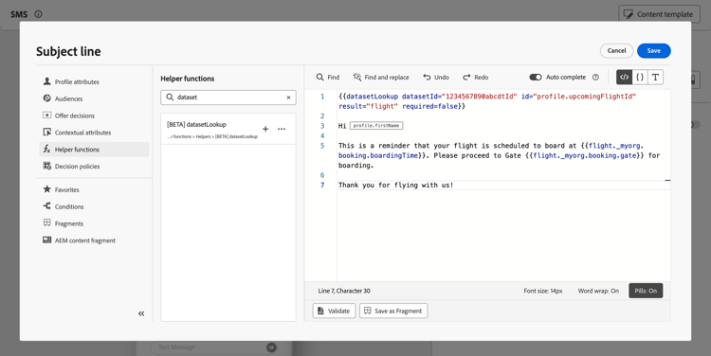Image resolution: width=711 pixels, height=356 pixels.
Task: Switch to code editor view icon
Action: 625,78
